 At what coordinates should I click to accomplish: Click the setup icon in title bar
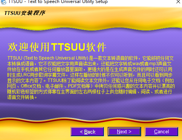[3, 2]
